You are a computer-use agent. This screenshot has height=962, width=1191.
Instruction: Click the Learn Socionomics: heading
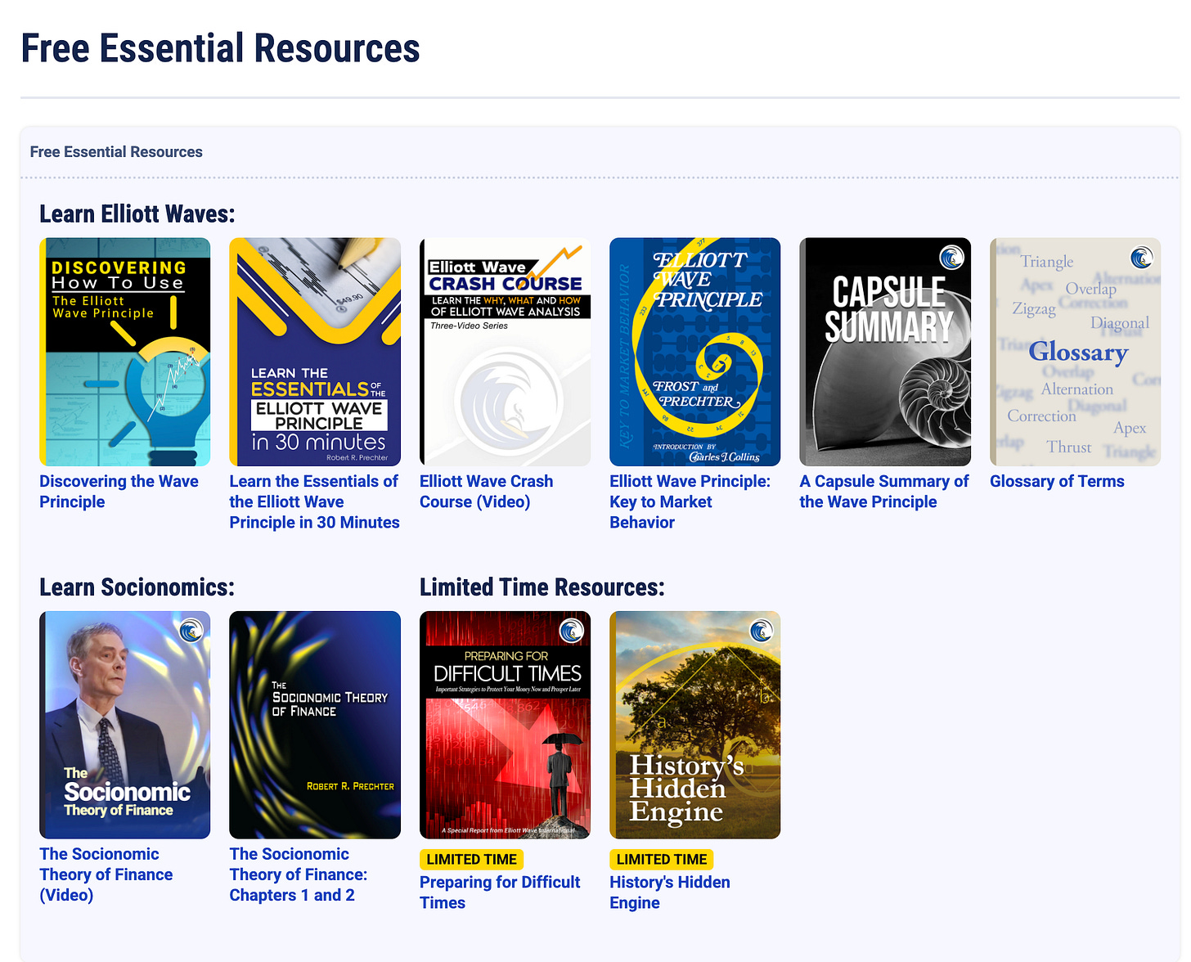(x=137, y=587)
